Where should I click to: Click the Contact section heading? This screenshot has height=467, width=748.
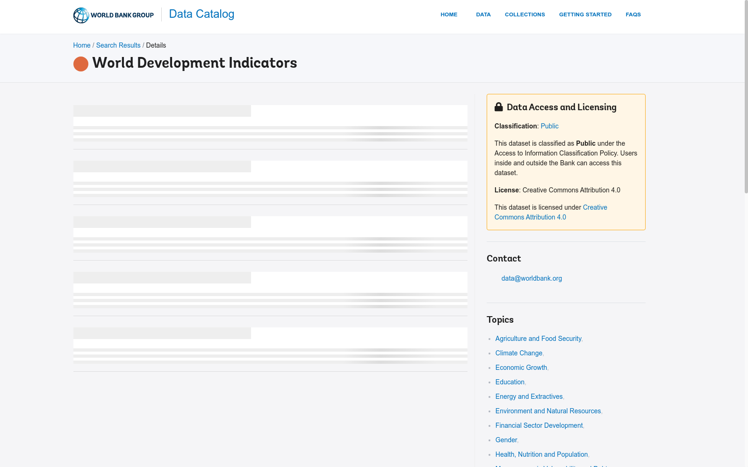click(x=503, y=259)
